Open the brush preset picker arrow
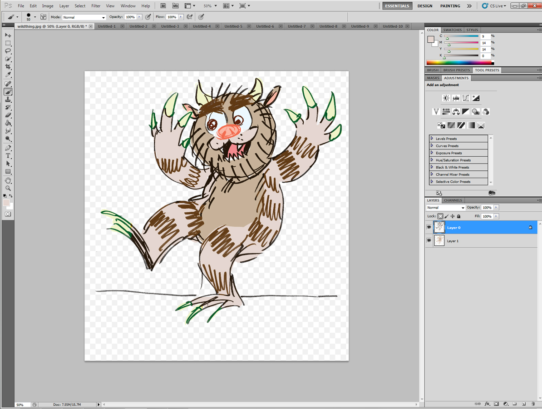Image resolution: width=542 pixels, height=409 pixels. pos(35,17)
